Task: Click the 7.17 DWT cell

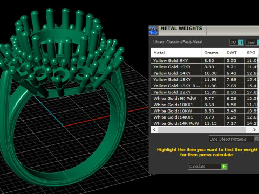Action: (x=234, y=123)
